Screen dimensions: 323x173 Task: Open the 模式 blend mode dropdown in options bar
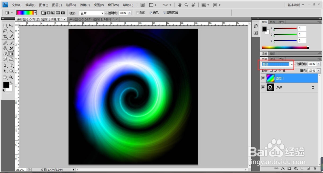(x=91, y=13)
